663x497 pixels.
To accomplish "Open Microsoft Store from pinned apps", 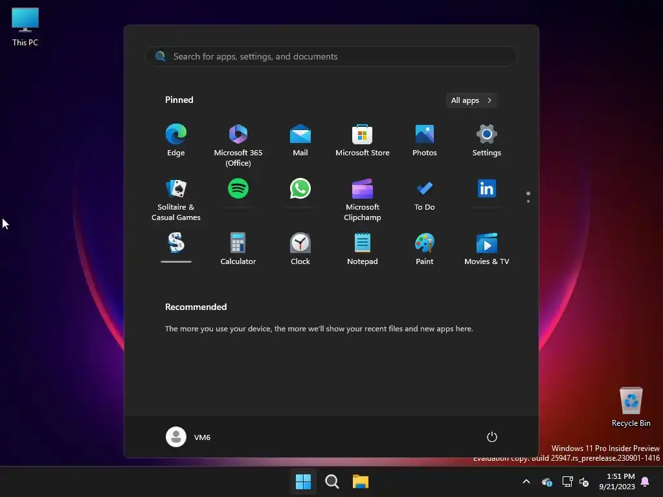I will tap(363, 140).
